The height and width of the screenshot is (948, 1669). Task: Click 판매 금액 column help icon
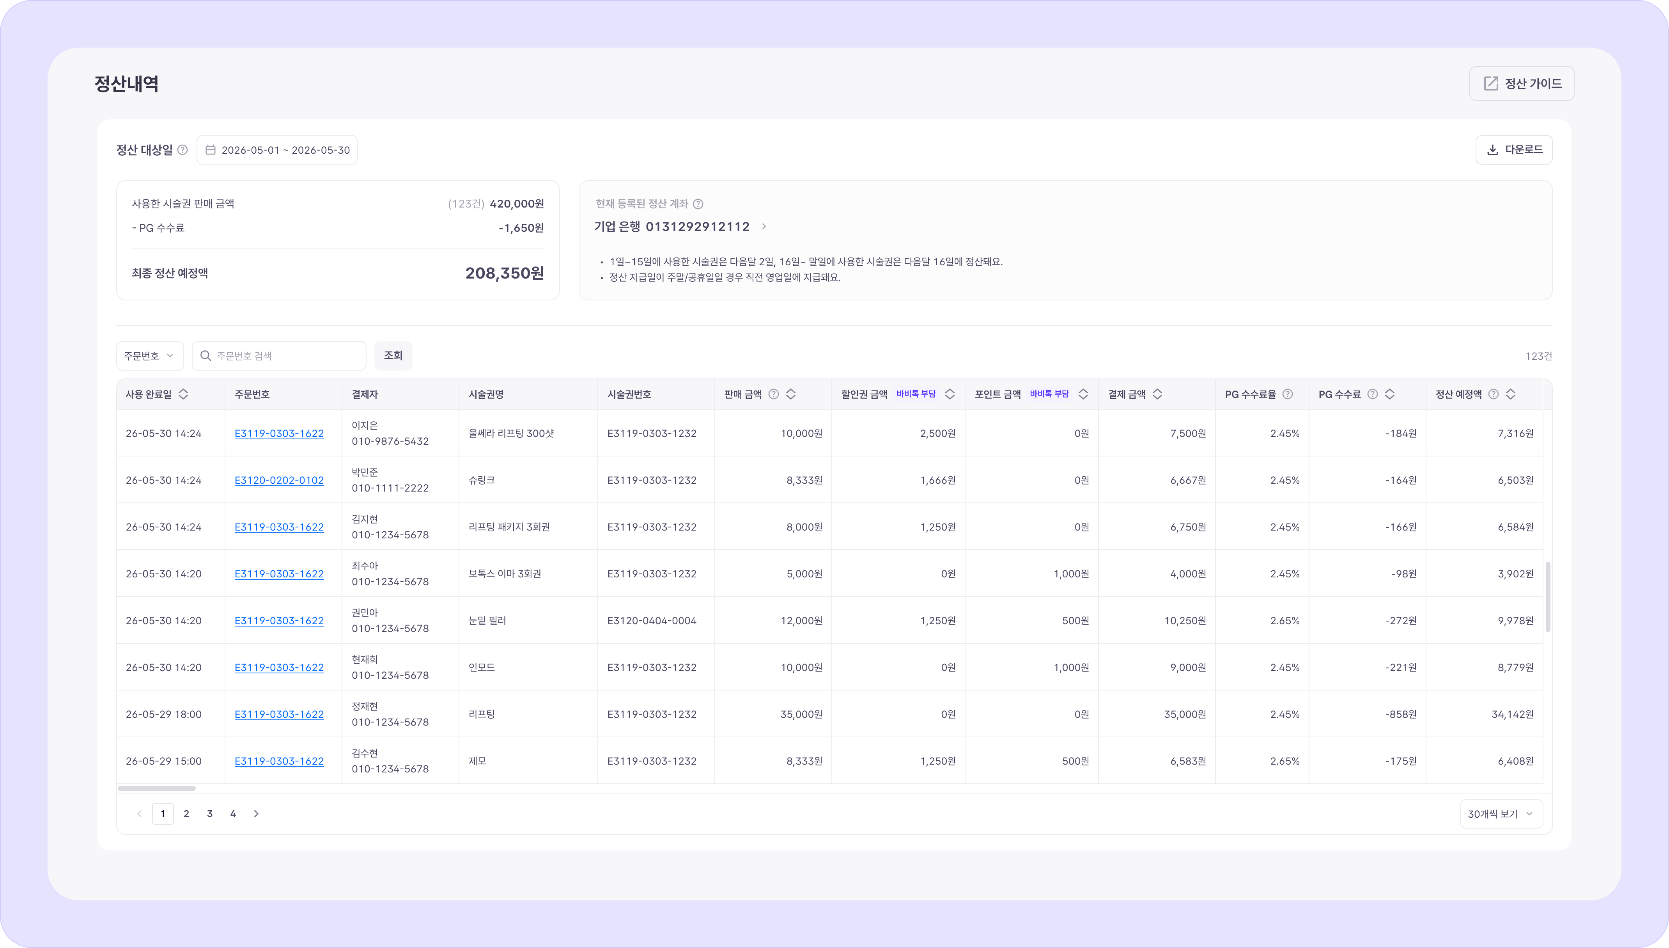[774, 394]
